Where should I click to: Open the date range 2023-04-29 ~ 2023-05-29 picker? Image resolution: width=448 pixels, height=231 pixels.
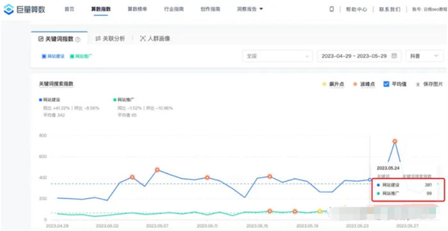pyautogui.click(x=359, y=56)
